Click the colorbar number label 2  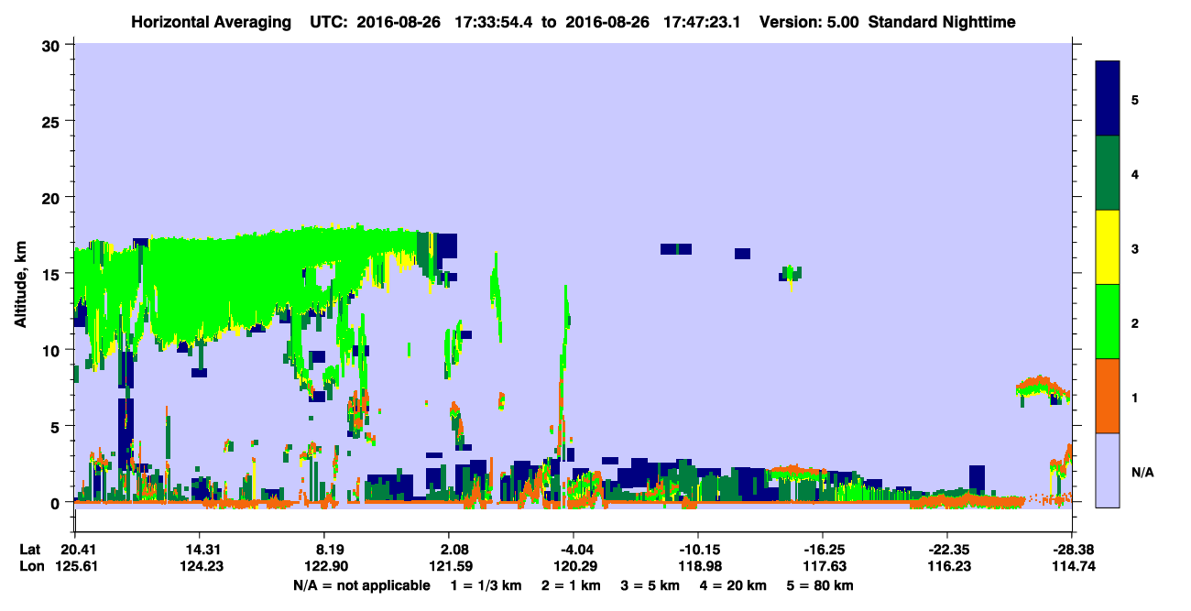1135,322
